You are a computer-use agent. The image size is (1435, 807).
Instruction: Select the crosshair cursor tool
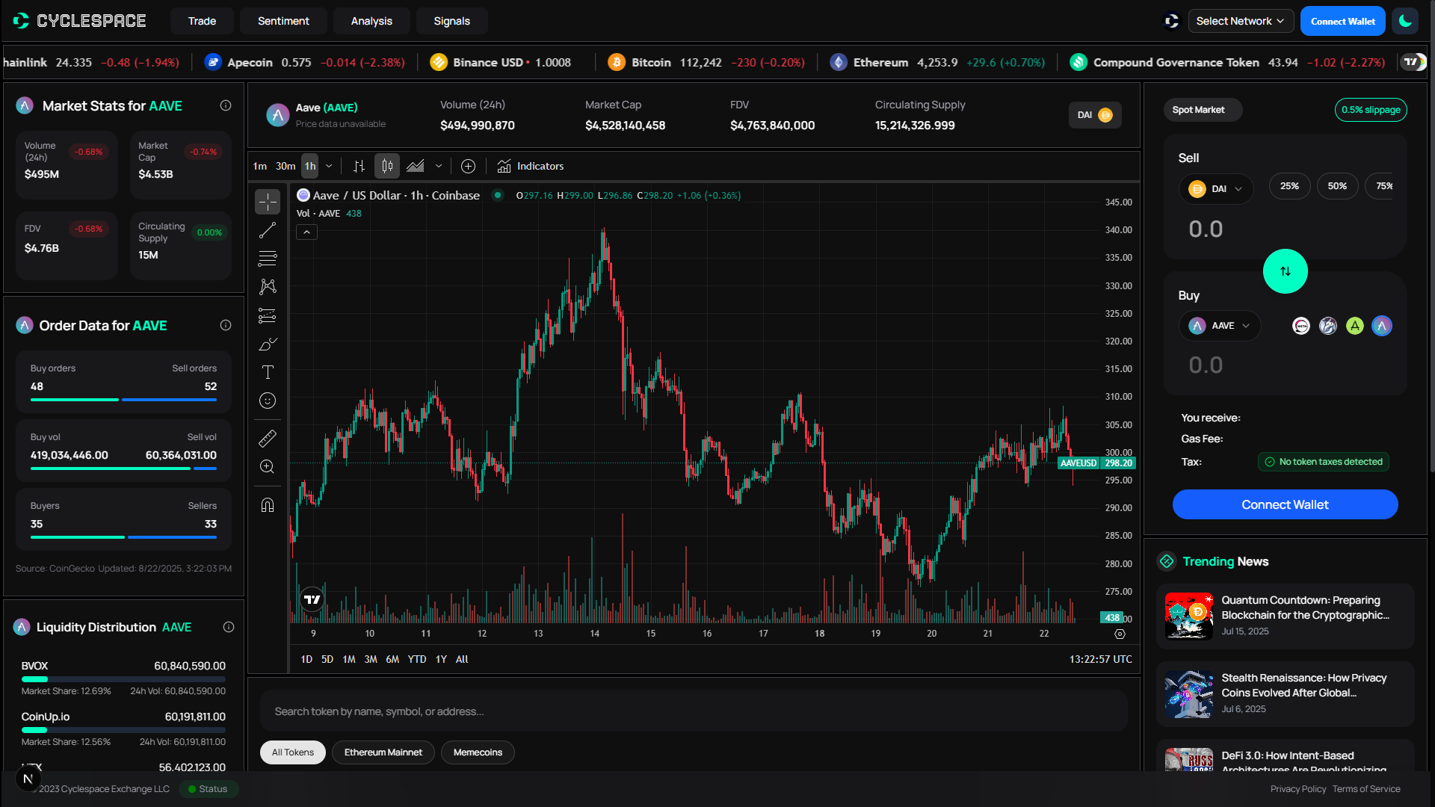pos(268,202)
